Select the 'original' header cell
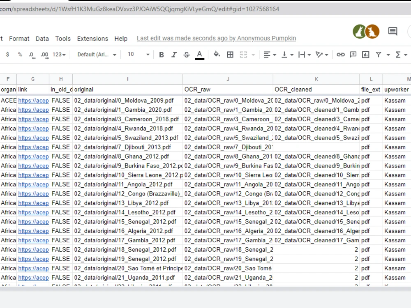Viewport: 411px width, 308px height. pos(128,89)
